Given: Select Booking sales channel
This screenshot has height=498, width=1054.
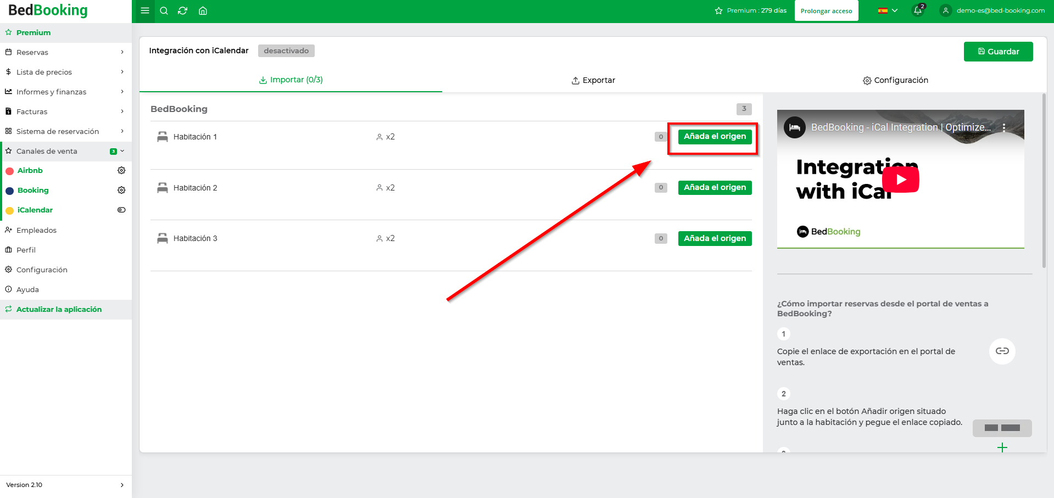Looking at the screenshot, I should tap(33, 190).
